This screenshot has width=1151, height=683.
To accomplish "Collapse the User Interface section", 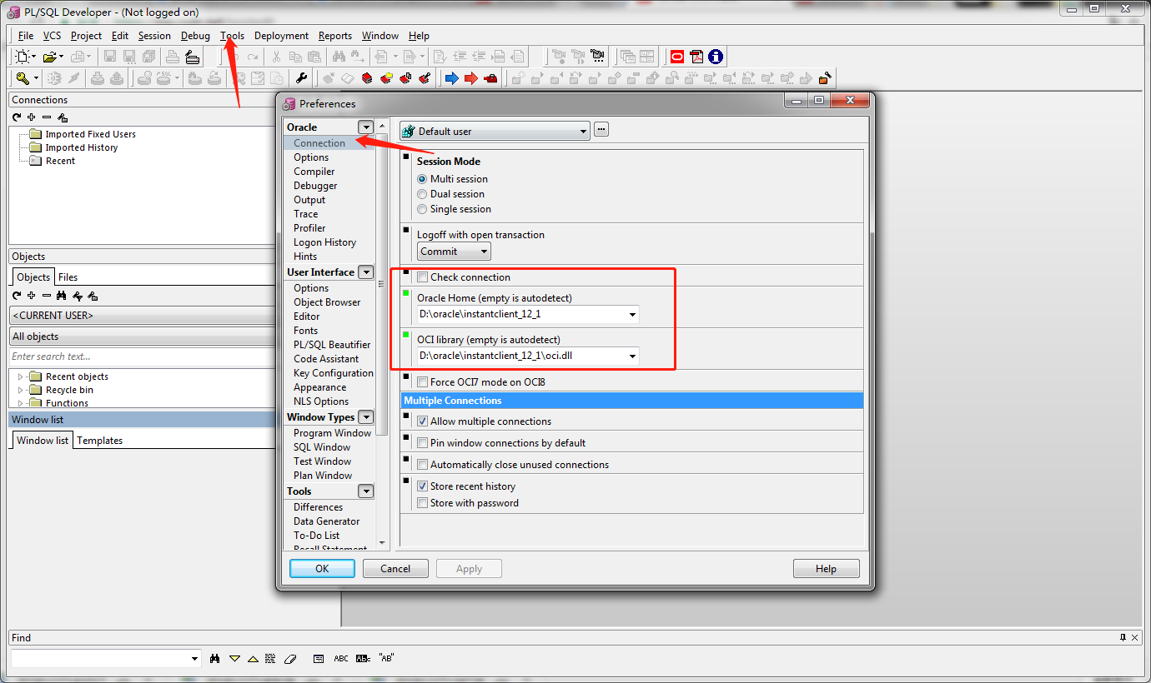I will pos(364,272).
